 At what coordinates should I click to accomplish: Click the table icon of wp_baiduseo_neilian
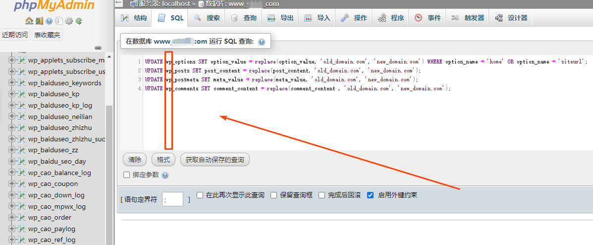22,117
